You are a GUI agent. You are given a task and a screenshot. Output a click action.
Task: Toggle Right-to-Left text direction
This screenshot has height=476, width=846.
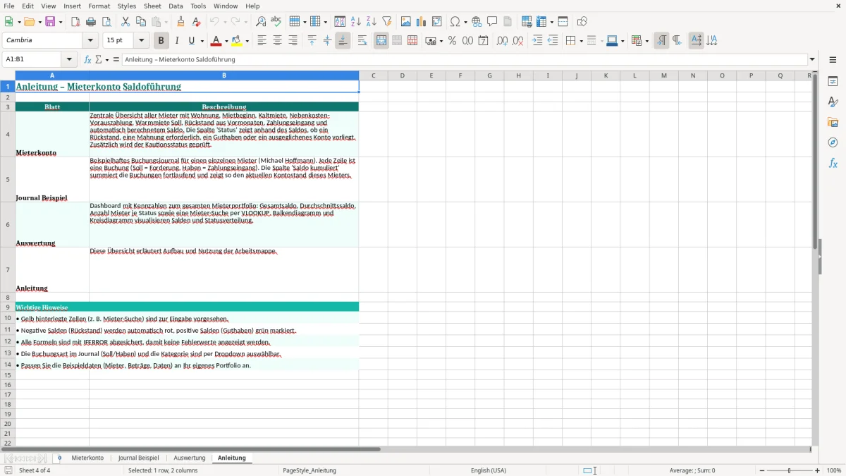tap(676, 41)
